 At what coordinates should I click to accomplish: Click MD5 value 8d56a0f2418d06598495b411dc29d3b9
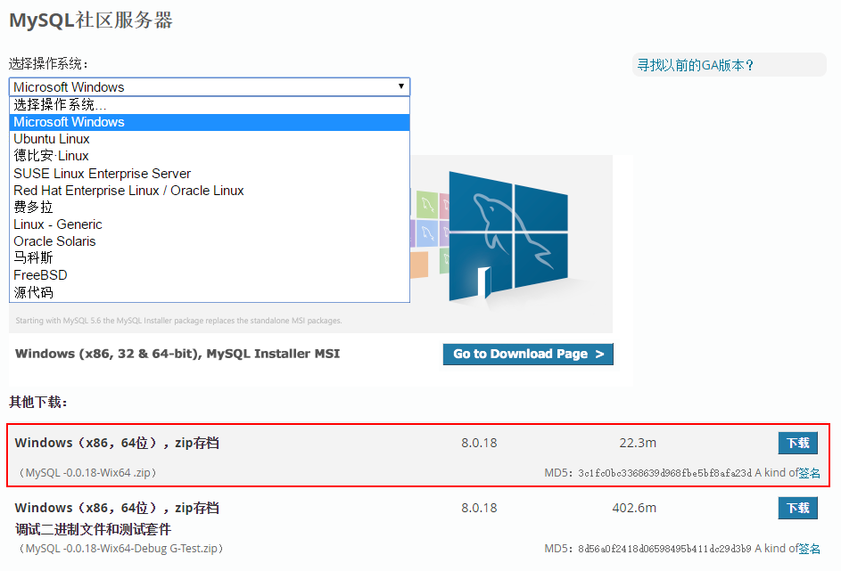point(664,549)
